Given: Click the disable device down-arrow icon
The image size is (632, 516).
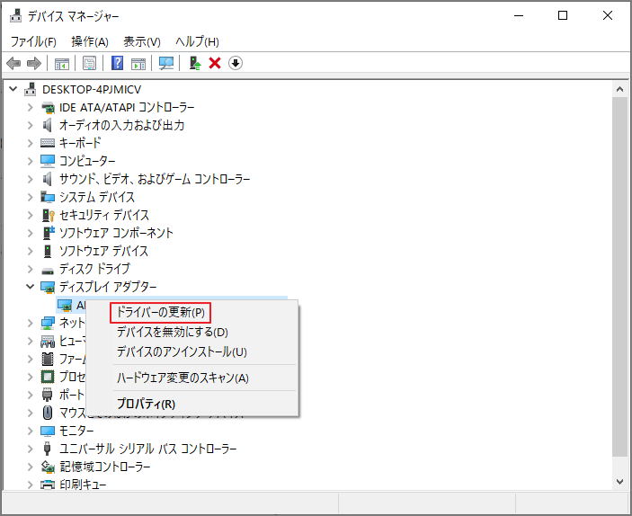Looking at the screenshot, I should point(236,63).
